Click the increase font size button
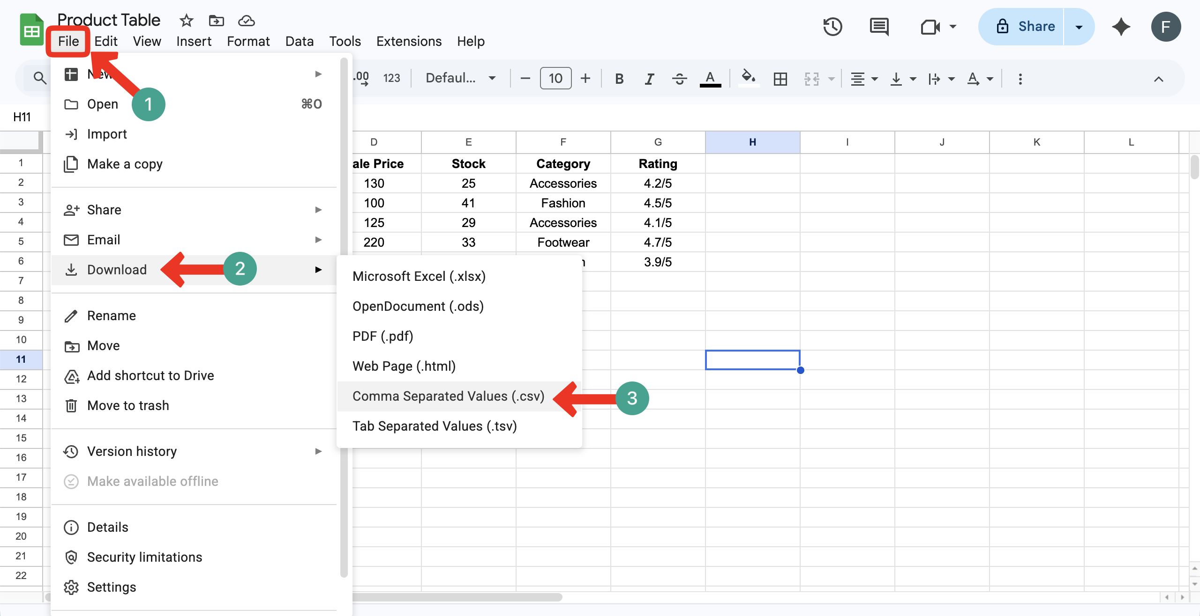 point(585,78)
